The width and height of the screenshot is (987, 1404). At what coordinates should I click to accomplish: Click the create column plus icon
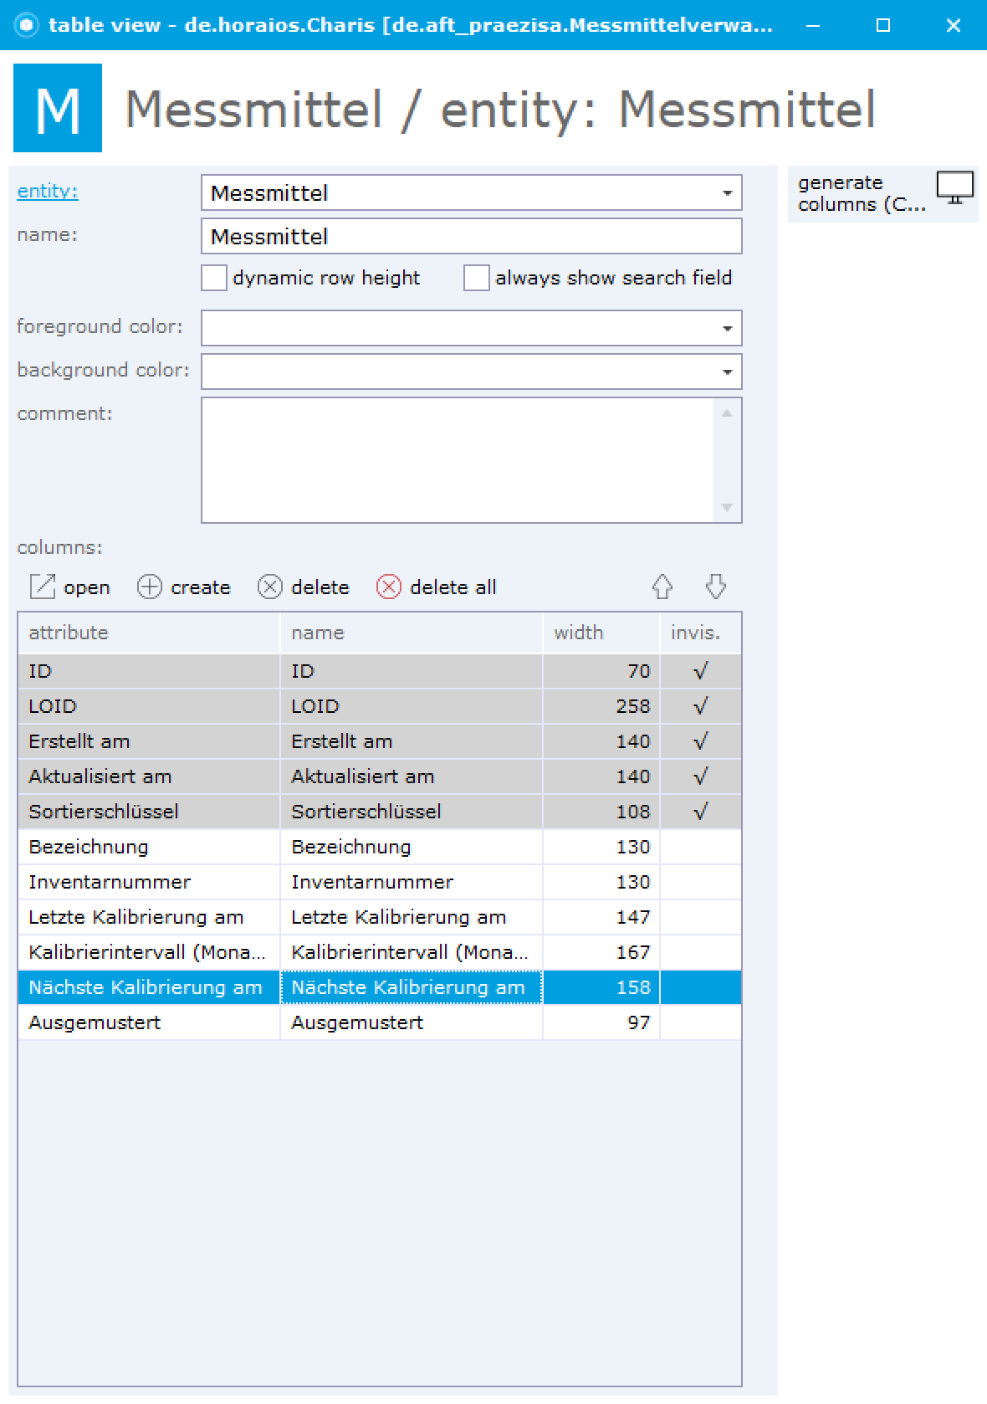(x=149, y=587)
